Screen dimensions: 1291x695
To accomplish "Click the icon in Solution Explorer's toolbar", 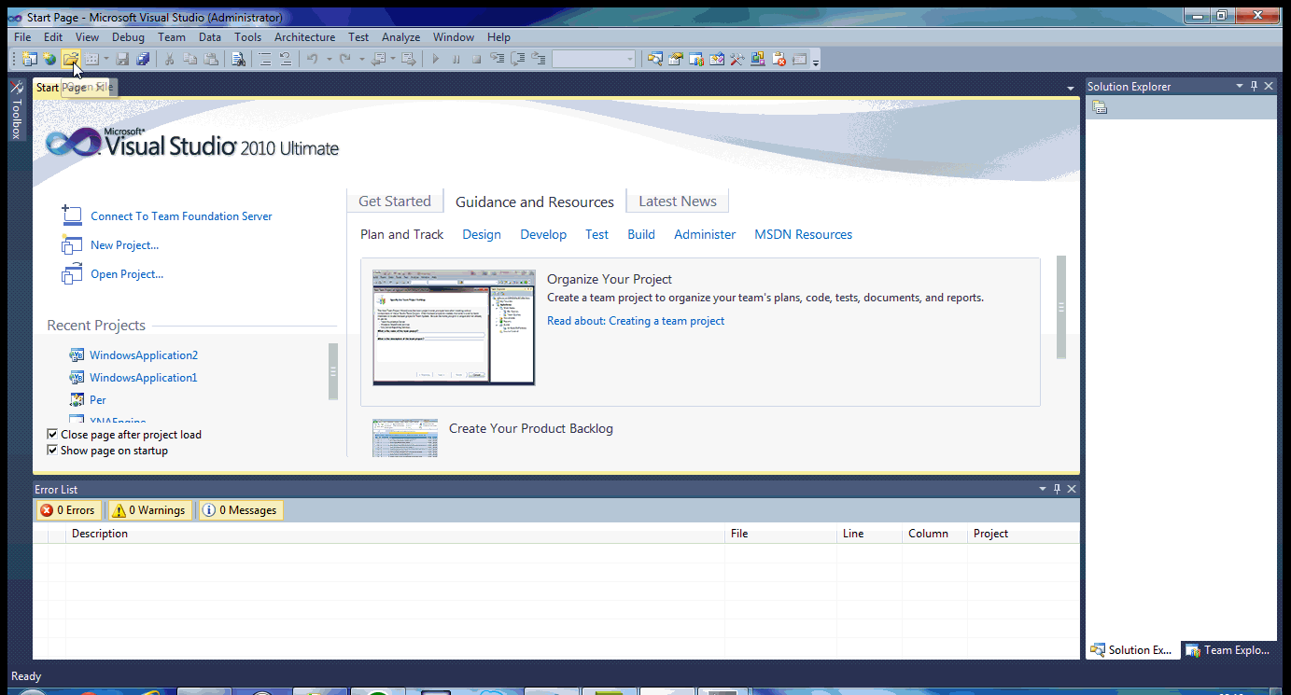I will [1100, 107].
